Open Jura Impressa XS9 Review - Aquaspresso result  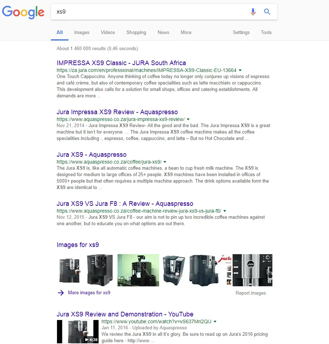tap(117, 112)
